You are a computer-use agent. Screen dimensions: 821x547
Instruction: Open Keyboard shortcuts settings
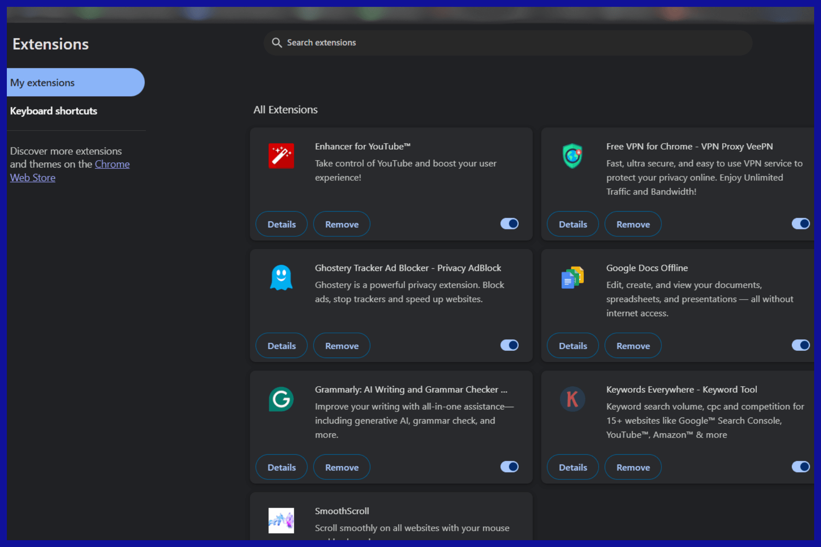53,111
